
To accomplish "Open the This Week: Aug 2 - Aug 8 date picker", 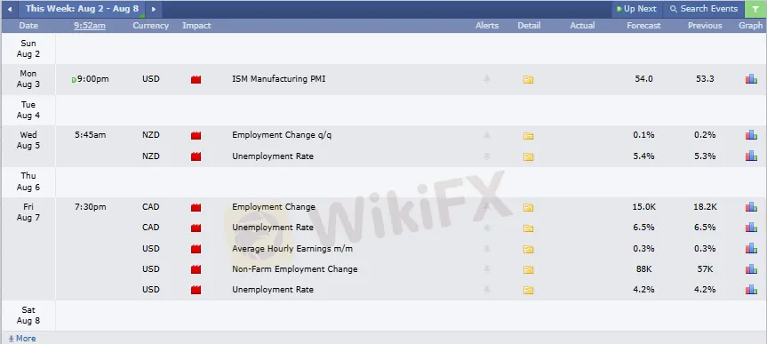I will (82, 9).
